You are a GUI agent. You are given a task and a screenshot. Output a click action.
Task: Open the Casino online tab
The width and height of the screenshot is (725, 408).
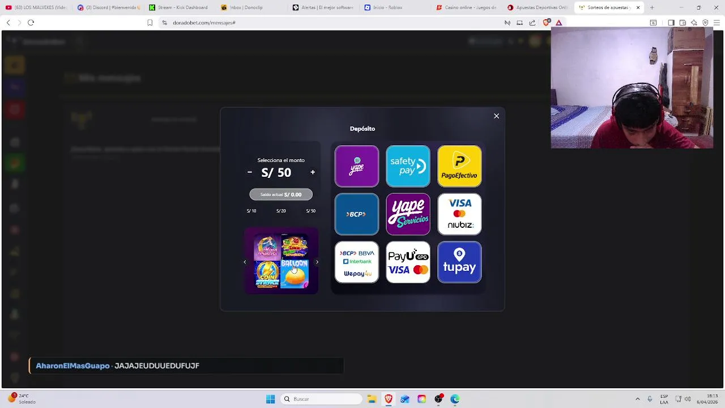click(x=468, y=7)
